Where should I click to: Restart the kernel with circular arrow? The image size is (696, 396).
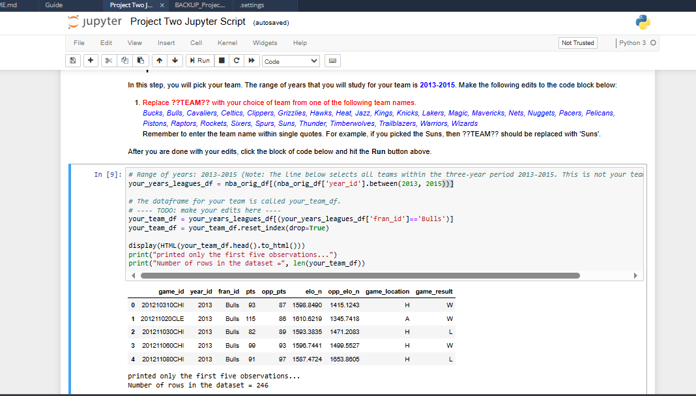tap(236, 61)
